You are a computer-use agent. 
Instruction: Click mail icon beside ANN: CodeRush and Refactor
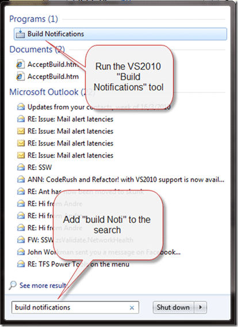(x=21, y=180)
